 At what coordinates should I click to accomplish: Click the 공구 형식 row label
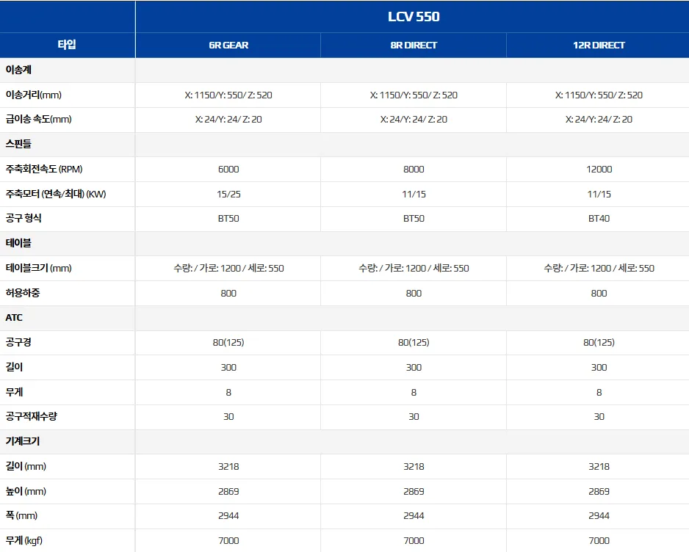[x=24, y=218]
